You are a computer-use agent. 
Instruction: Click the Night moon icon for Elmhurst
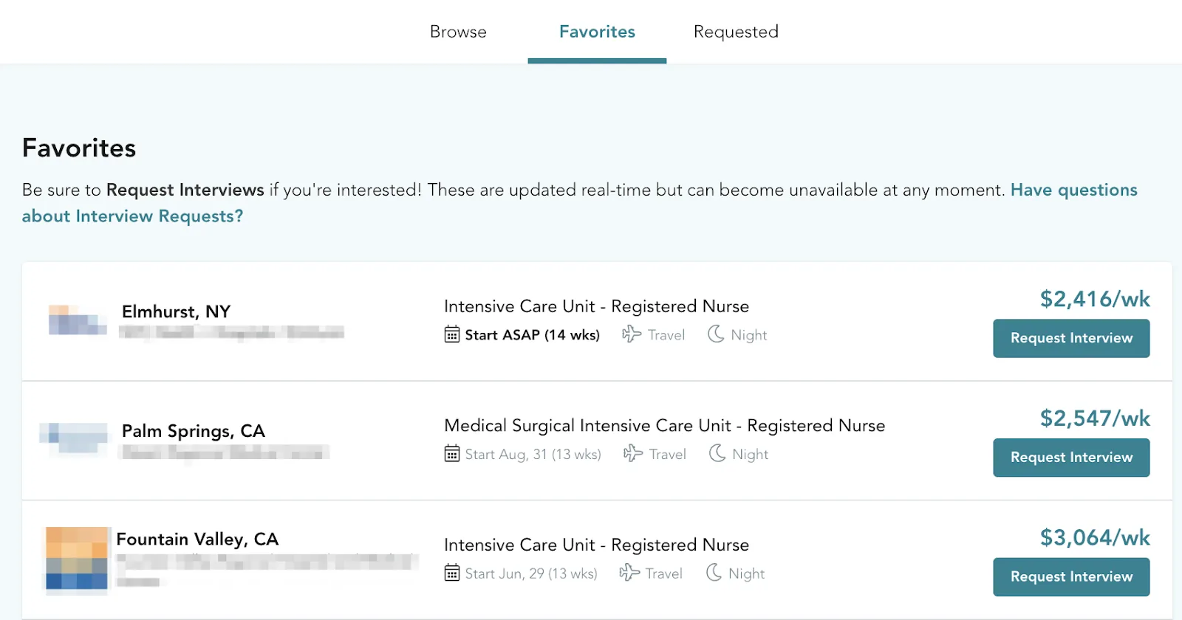pyautogui.click(x=716, y=334)
